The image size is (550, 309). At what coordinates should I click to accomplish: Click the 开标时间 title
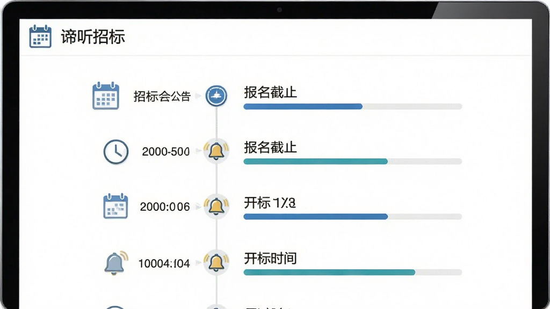coord(271,259)
